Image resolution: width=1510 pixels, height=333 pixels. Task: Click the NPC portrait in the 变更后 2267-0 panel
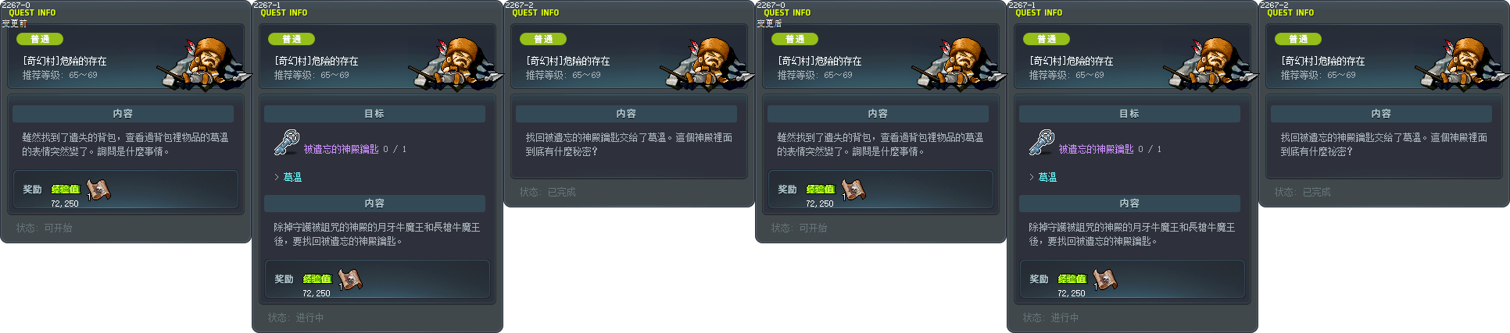960,62
